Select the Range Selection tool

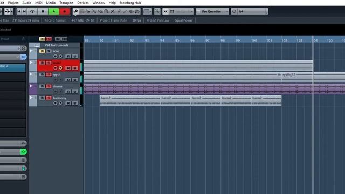(82, 11)
